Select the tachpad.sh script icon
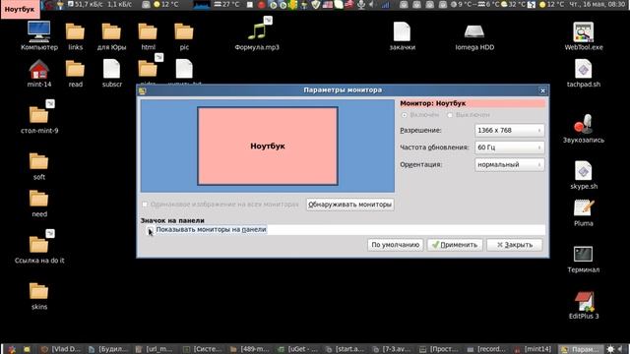The image size is (630, 354). (584, 69)
